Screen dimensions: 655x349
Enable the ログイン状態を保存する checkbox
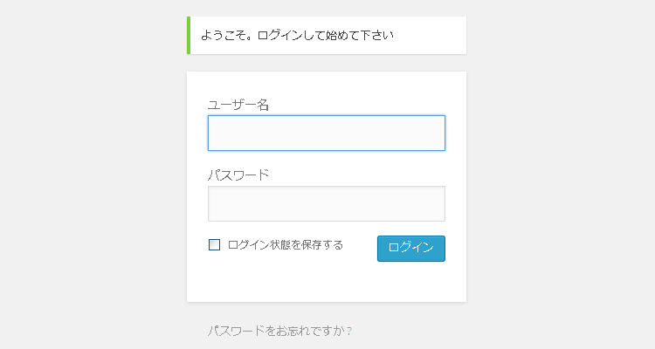point(214,245)
